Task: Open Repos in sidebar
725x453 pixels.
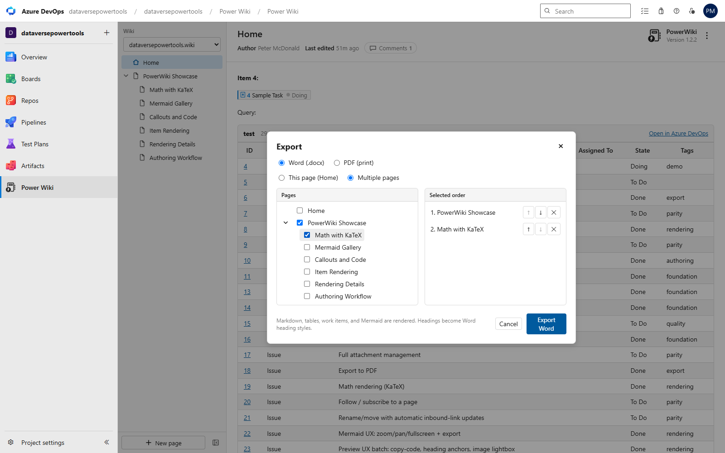Action: tap(59, 101)
